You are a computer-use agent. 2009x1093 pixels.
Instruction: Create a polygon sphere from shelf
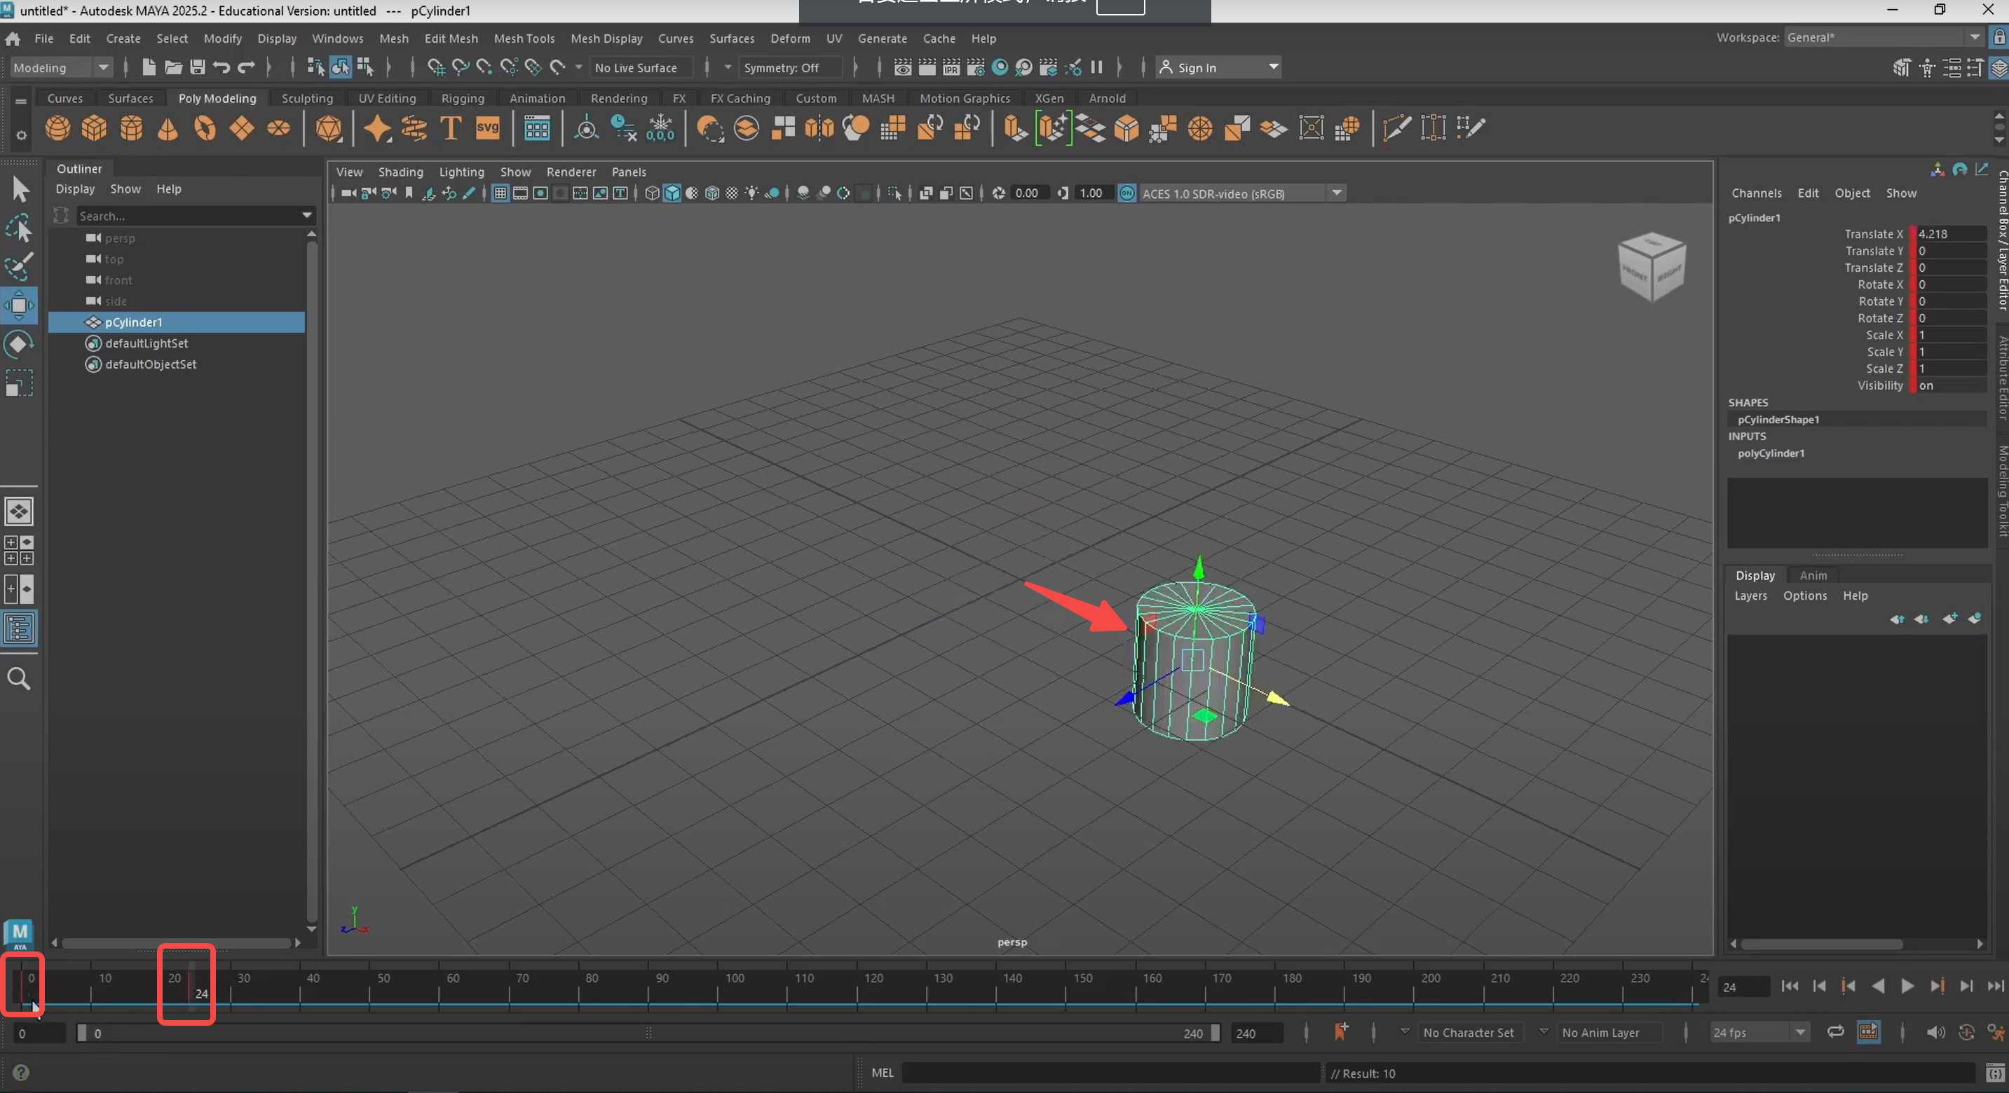pos(57,128)
